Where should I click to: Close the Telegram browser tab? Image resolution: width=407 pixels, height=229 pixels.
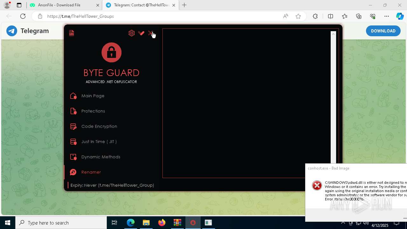174,5
